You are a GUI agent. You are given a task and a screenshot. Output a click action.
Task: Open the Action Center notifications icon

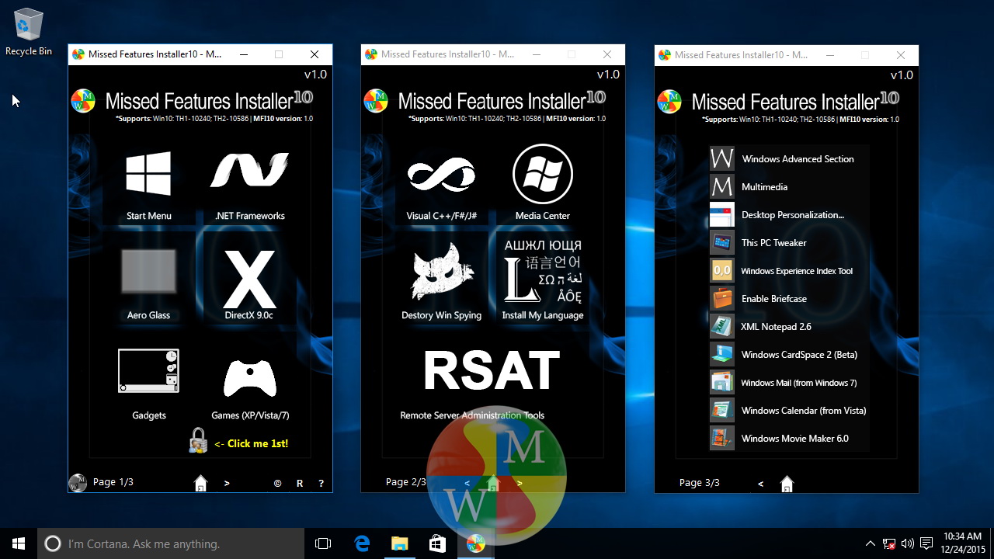pyautogui.click(x=926, y=543)
